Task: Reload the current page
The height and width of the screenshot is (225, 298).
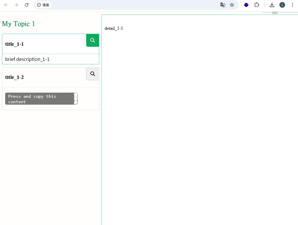Action: coord(27,5)
